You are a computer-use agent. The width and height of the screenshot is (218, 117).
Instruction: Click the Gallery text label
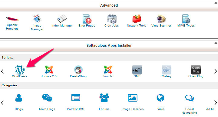tap(167, 76)
